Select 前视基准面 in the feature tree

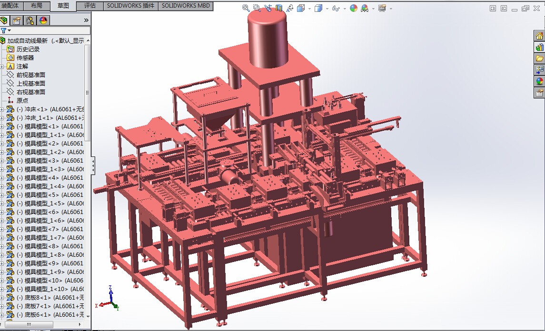[30, 75]
